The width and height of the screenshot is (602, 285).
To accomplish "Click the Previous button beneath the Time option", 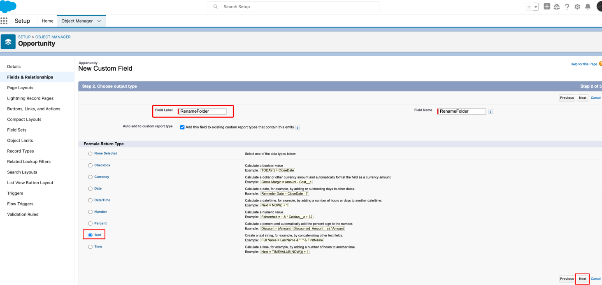I will 567,279.
